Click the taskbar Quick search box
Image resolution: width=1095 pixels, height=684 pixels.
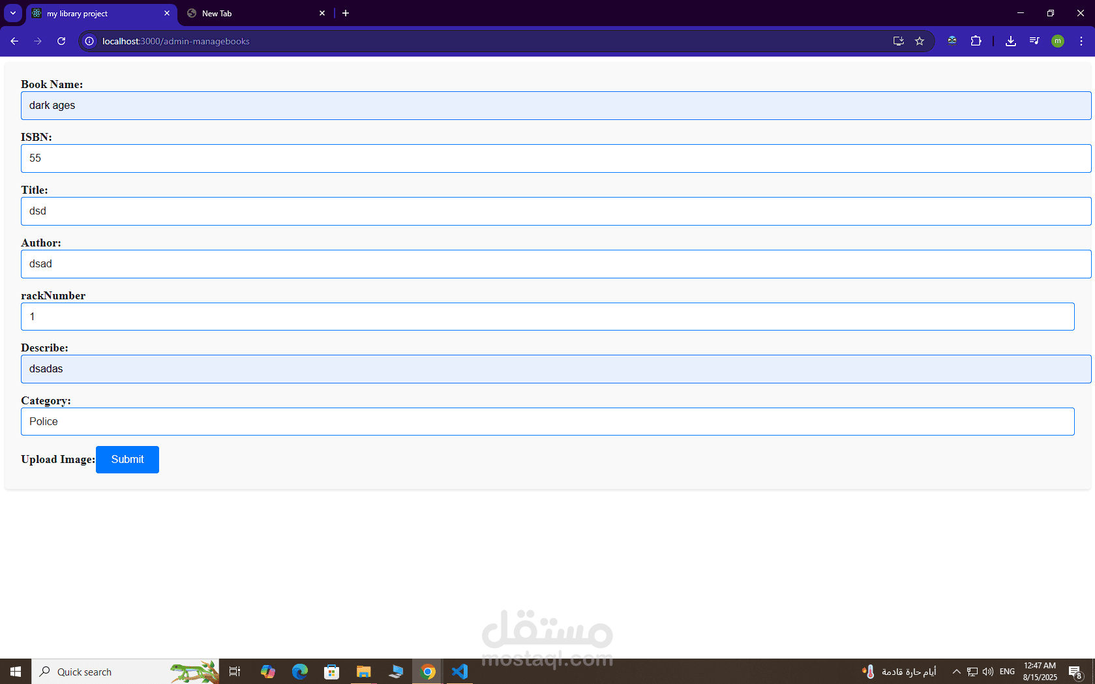pos(125,672)
